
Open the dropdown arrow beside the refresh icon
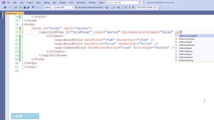(110, 7)
